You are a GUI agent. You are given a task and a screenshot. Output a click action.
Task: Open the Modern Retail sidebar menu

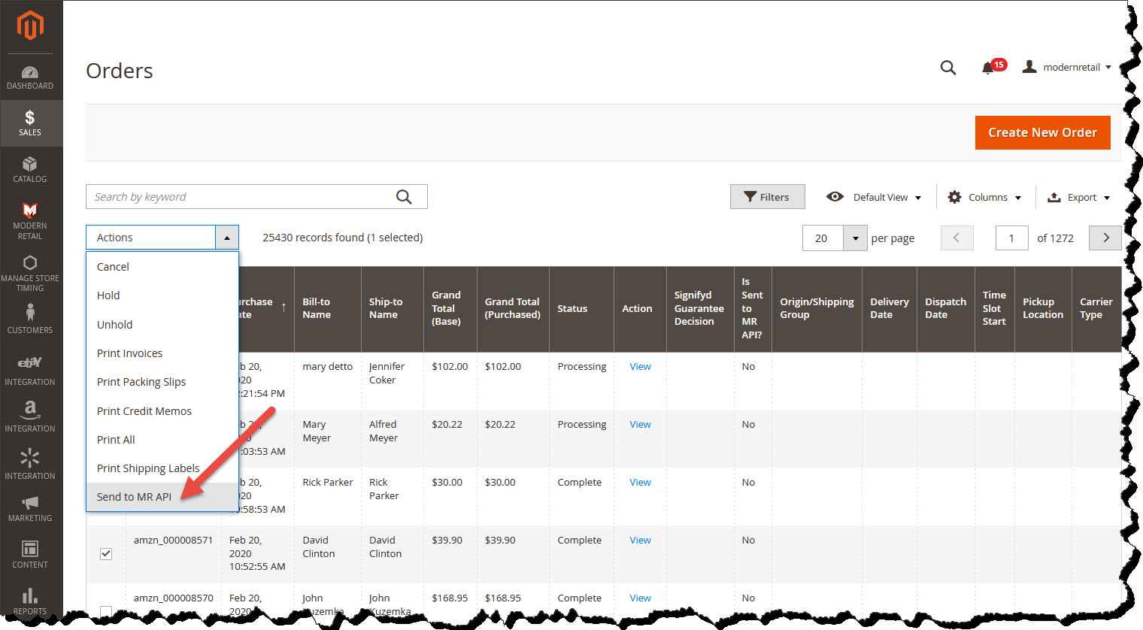point(30,220)
